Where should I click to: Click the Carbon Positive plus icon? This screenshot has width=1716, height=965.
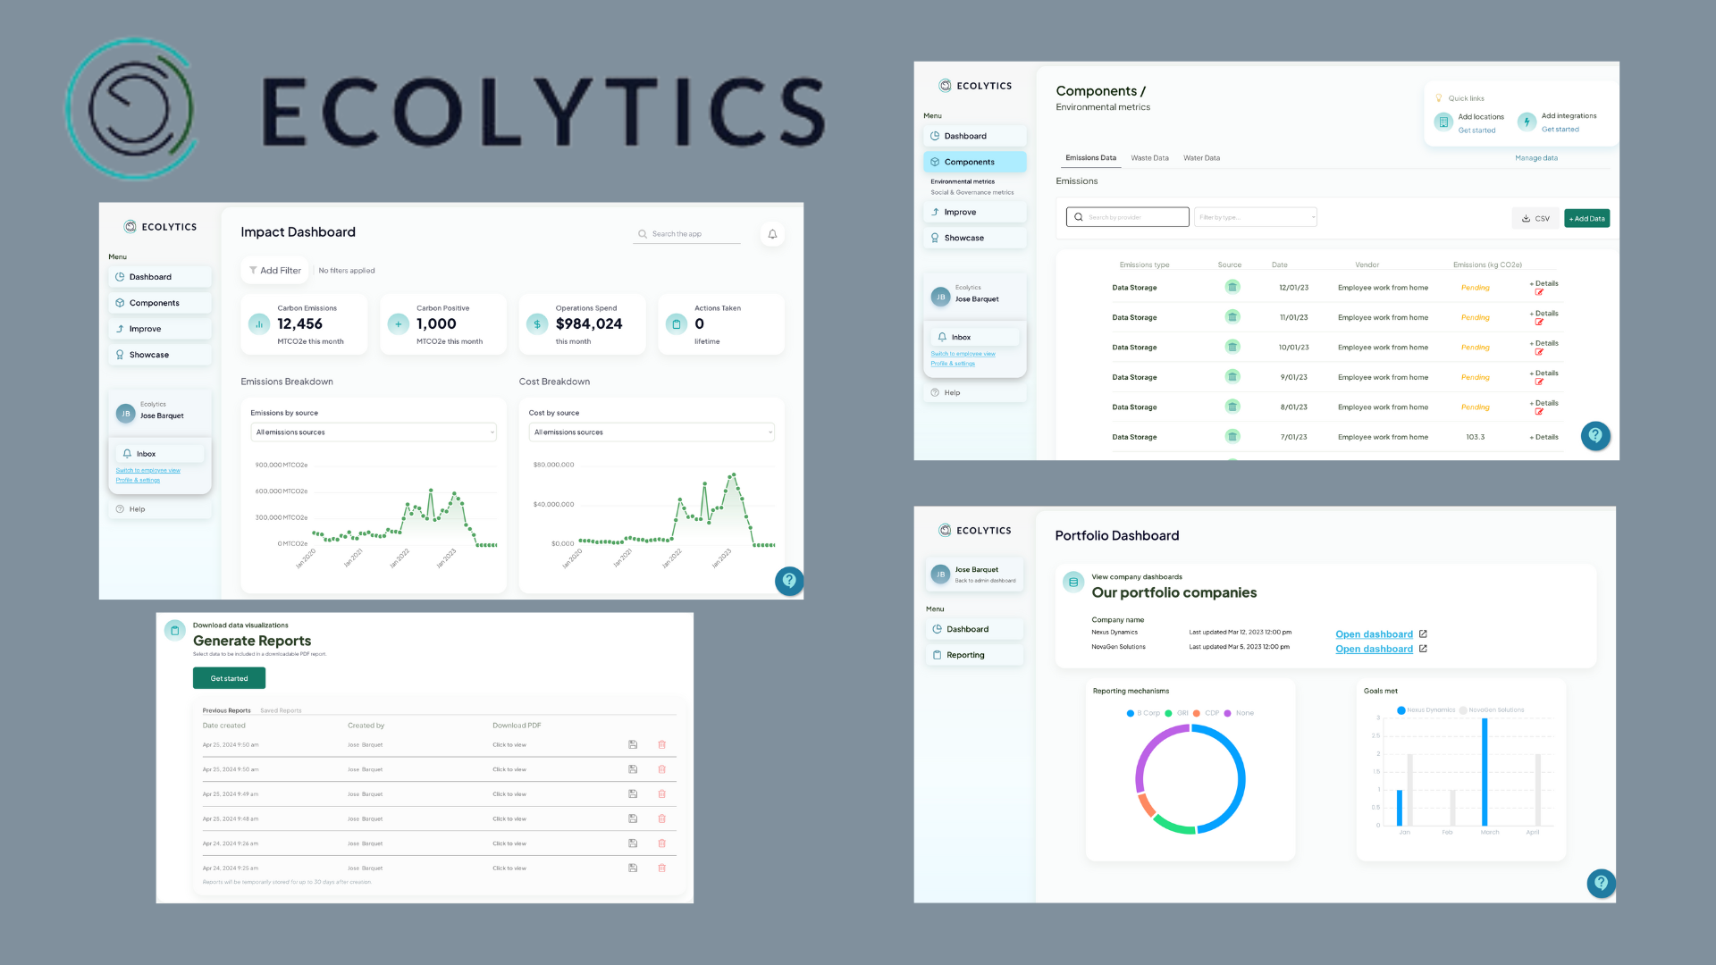point(399,324)
